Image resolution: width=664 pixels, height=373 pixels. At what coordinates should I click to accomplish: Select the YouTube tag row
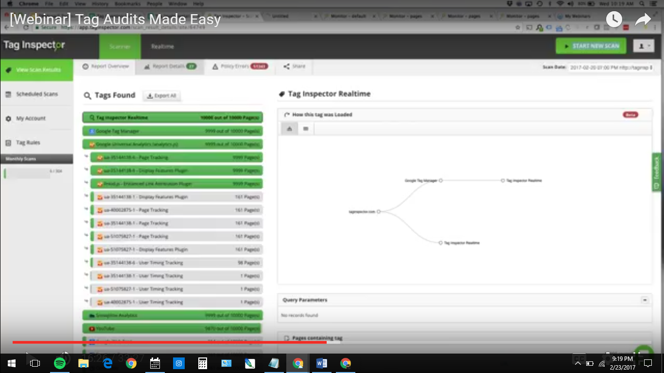[x=173, y=329]
